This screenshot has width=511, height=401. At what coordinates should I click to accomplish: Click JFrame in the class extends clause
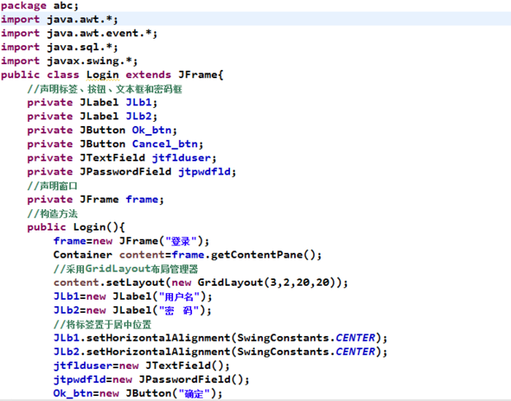click(197, 75)
